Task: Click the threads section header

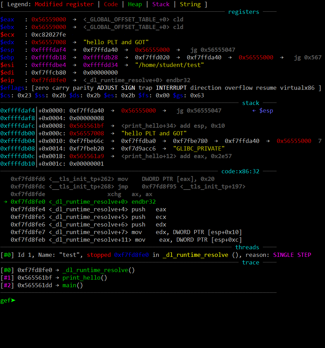Action: tap(247, 247)
